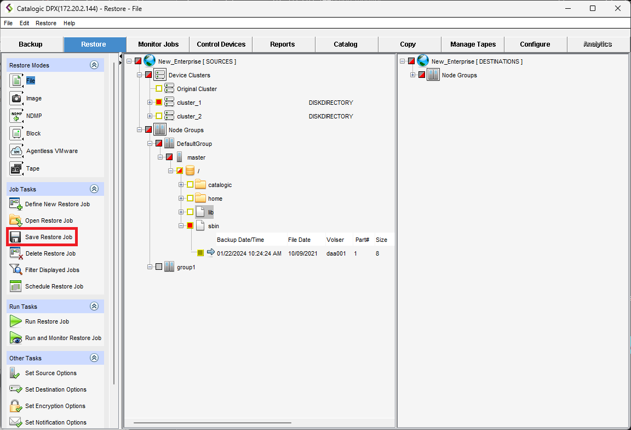
Task: Collapse the Restore Modes panel section
Action: click(94, 65)
